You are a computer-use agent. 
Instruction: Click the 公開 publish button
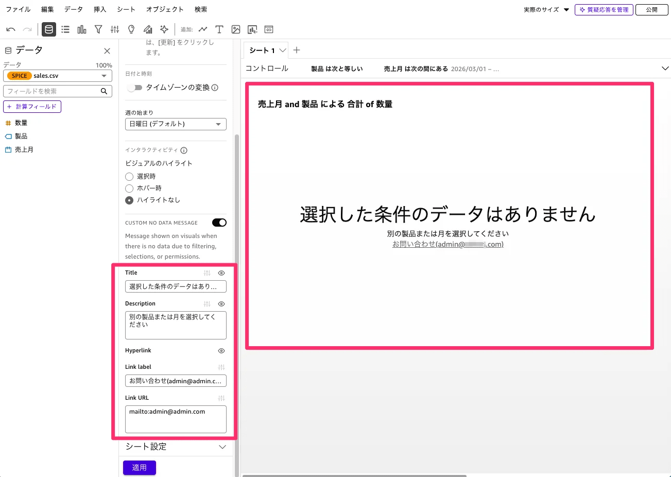coord(651,10)
